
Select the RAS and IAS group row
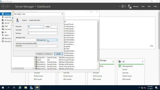(55, 66)
